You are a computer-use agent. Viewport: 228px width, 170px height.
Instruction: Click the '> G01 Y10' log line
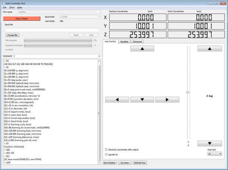9,153
